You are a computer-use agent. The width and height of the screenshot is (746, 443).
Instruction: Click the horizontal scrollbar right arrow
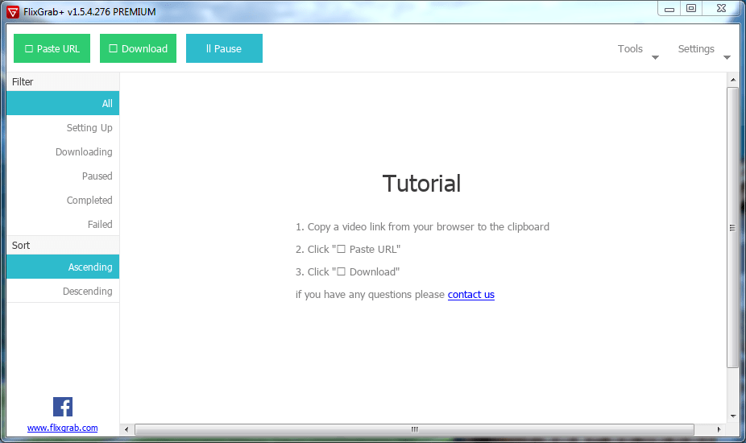point(719,429)
